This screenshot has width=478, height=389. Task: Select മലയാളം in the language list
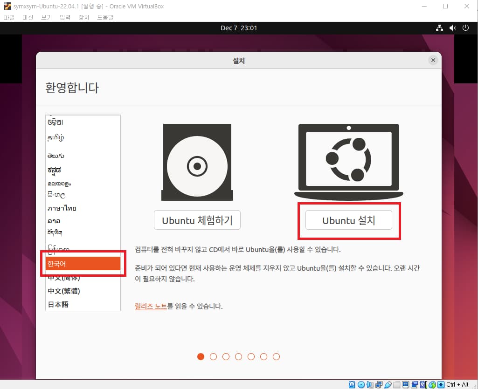point(83,184)
